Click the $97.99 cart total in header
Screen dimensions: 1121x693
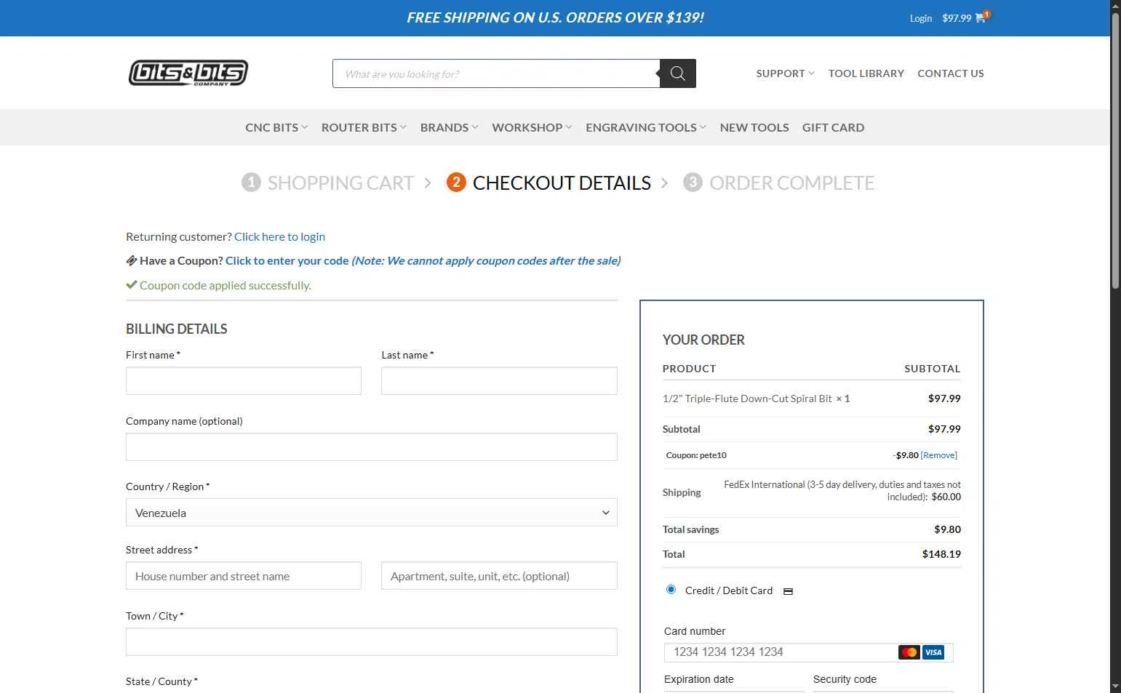coord(957,18)
